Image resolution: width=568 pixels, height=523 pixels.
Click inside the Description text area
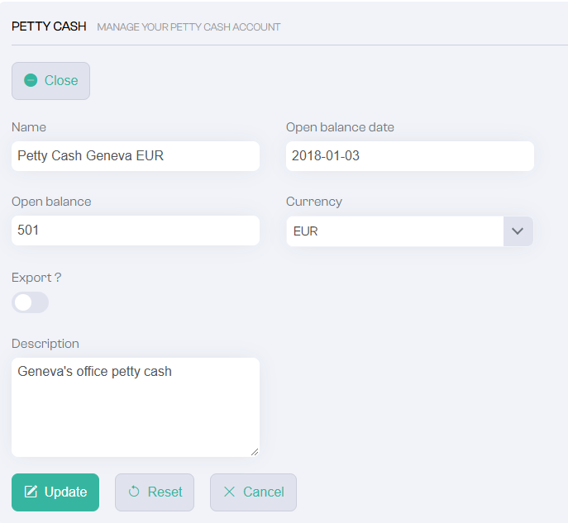(136, 407)
